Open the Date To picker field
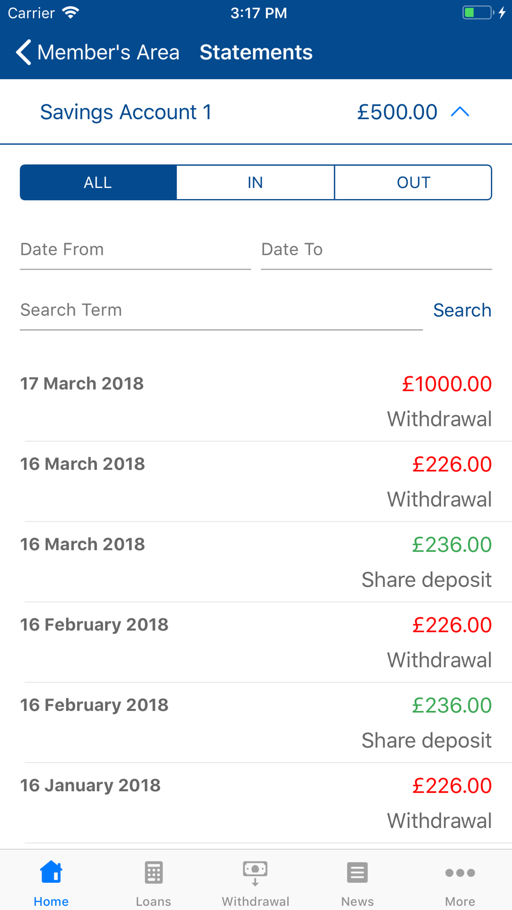 point(376,250)
